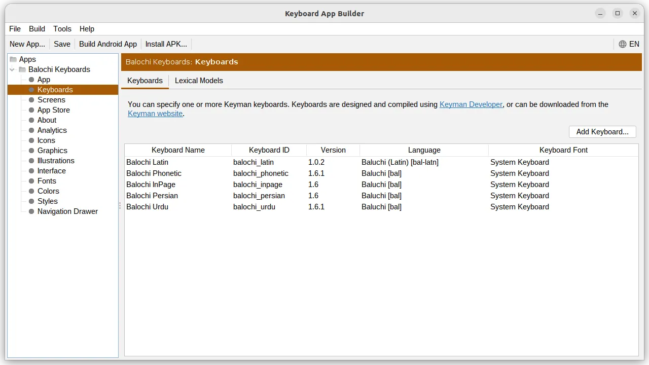Image resolution: width=649 pixels, height=365 pixels.
Task: Select Graphics in the tree
Action: click(52, 151)
